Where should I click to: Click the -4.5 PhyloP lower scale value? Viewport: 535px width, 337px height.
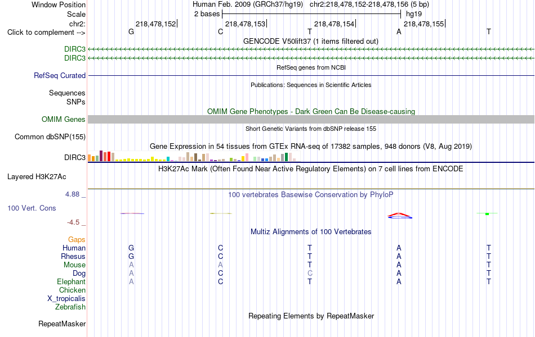point(73,222)
